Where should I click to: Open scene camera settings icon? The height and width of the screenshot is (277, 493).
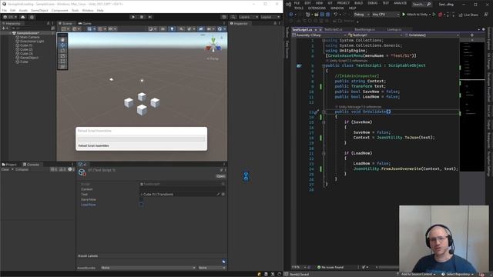(210, 29)
